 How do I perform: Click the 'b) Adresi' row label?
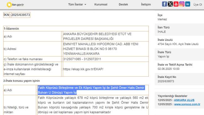point(10,49)
